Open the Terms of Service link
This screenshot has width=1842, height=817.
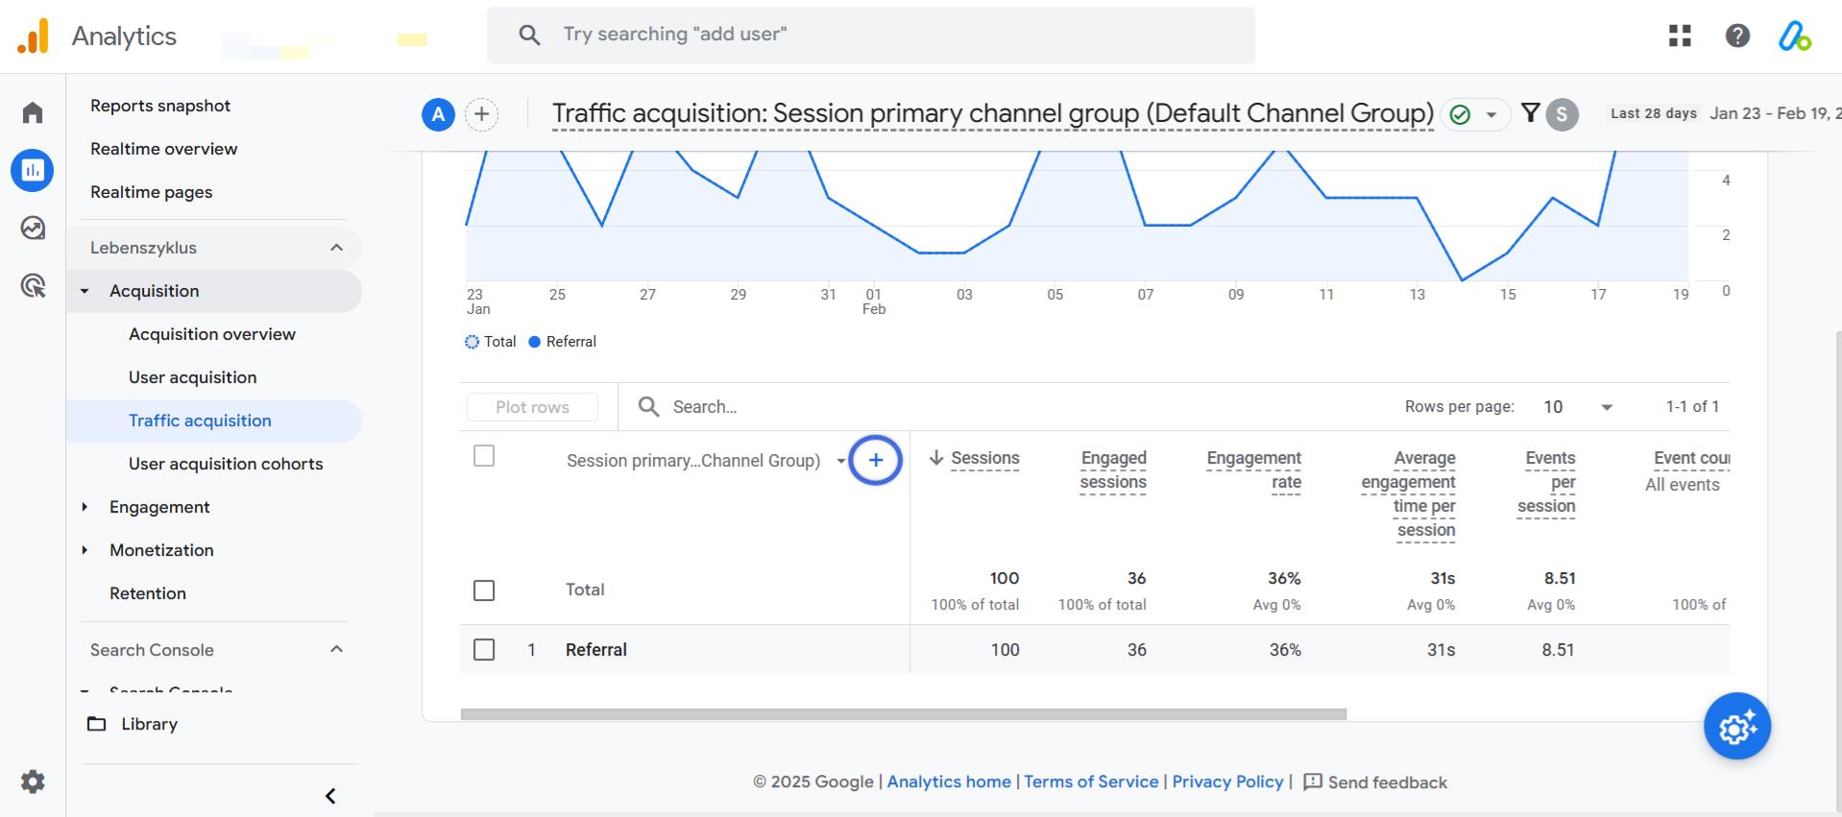tap(1091, 781)
